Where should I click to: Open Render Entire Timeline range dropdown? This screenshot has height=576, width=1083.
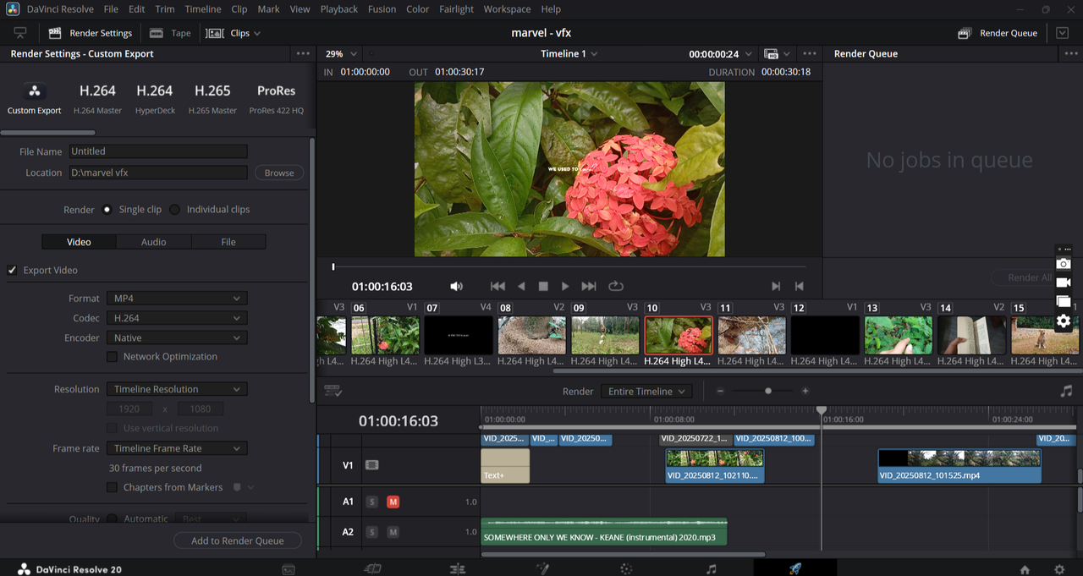coord(646,392)
